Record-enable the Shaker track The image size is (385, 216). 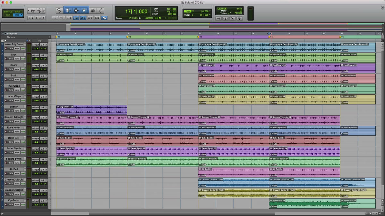[x=6, y=111]
